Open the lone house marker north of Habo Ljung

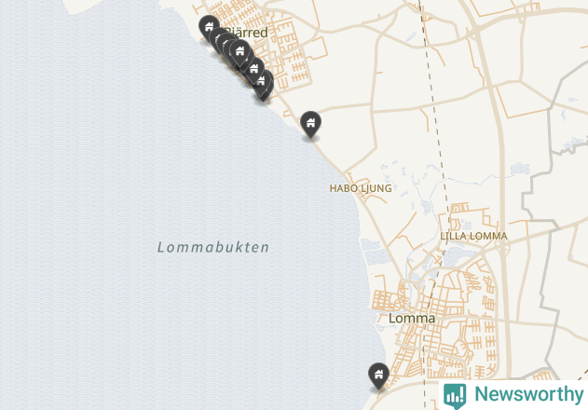coord(310,124)
